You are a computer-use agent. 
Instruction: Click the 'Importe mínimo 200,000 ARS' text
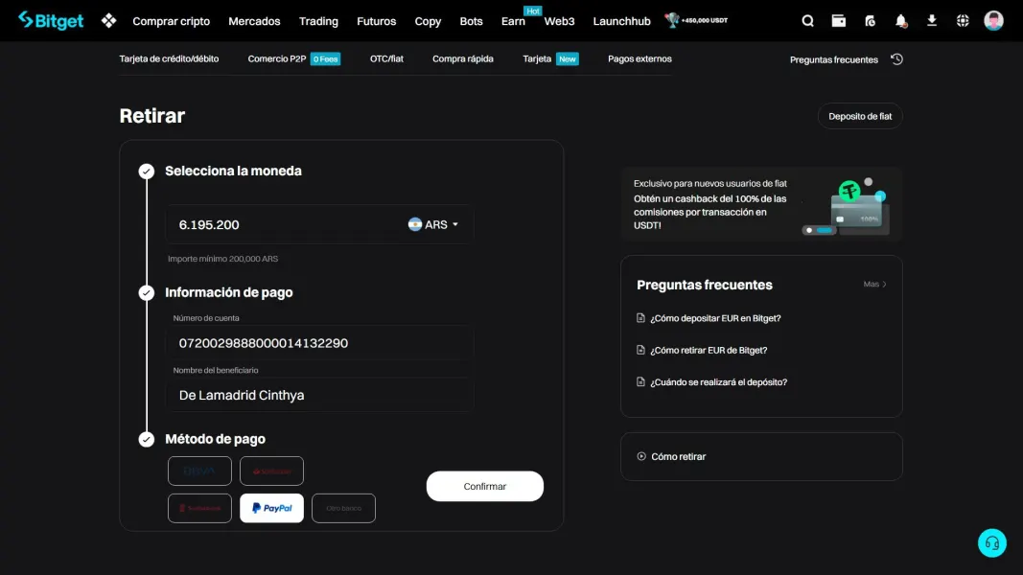coord(223,259)
